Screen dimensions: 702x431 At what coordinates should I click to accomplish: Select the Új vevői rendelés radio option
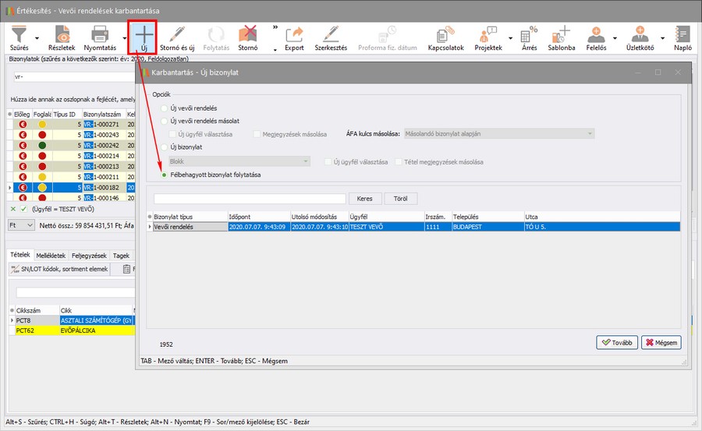tap(164, 108)
